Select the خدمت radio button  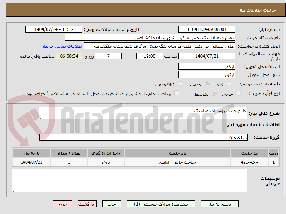(207, 84)
